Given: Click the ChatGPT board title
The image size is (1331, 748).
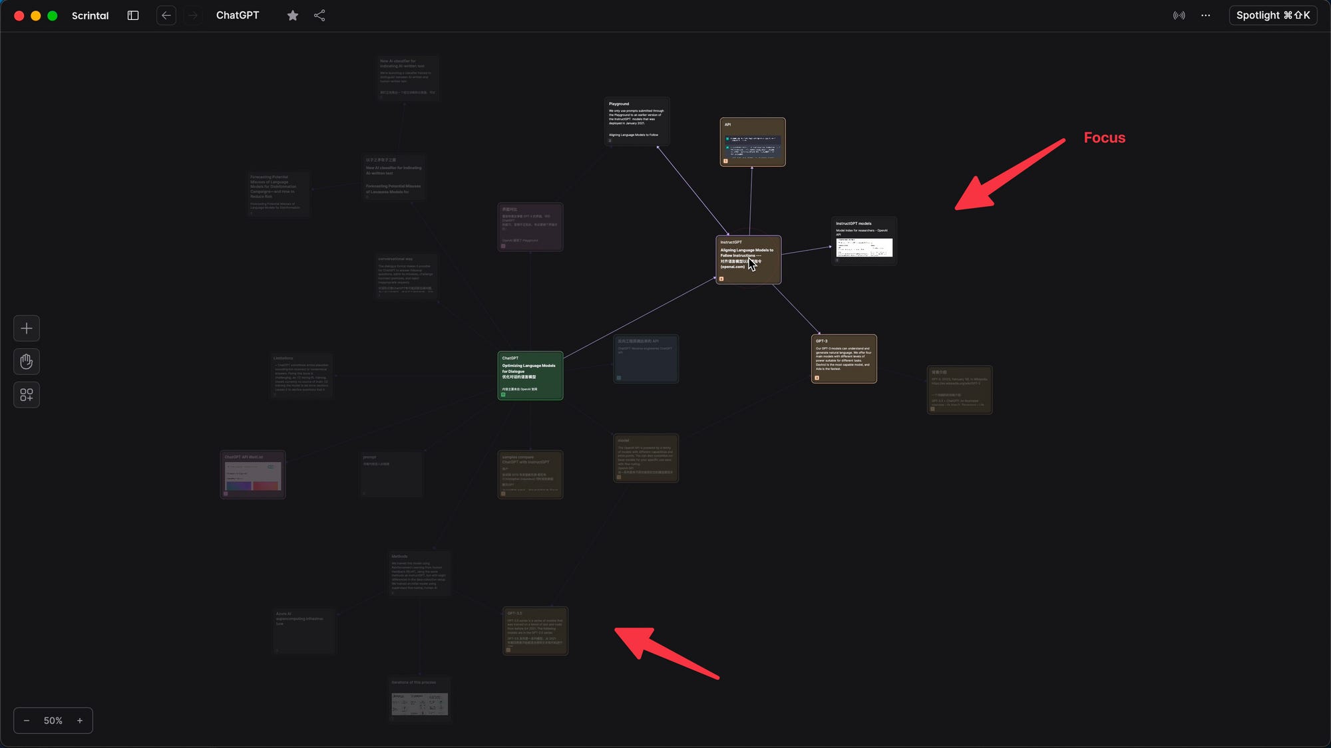Looking at the screenshot, I should pyautogui.click(x=238, y=15).
